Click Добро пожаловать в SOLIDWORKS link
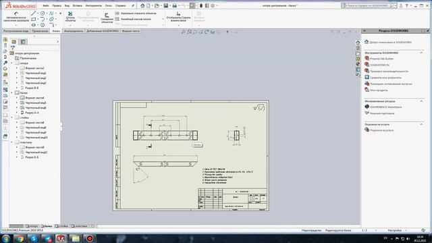 (390, 42)
